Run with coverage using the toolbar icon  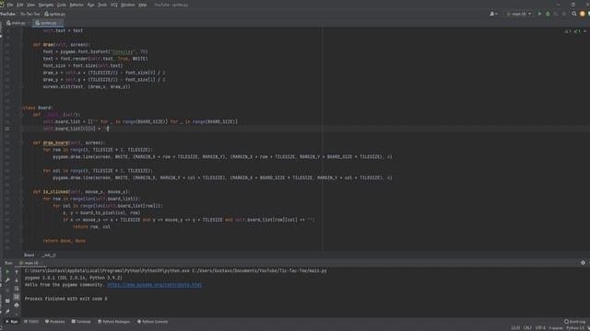[x=556, y=14]
